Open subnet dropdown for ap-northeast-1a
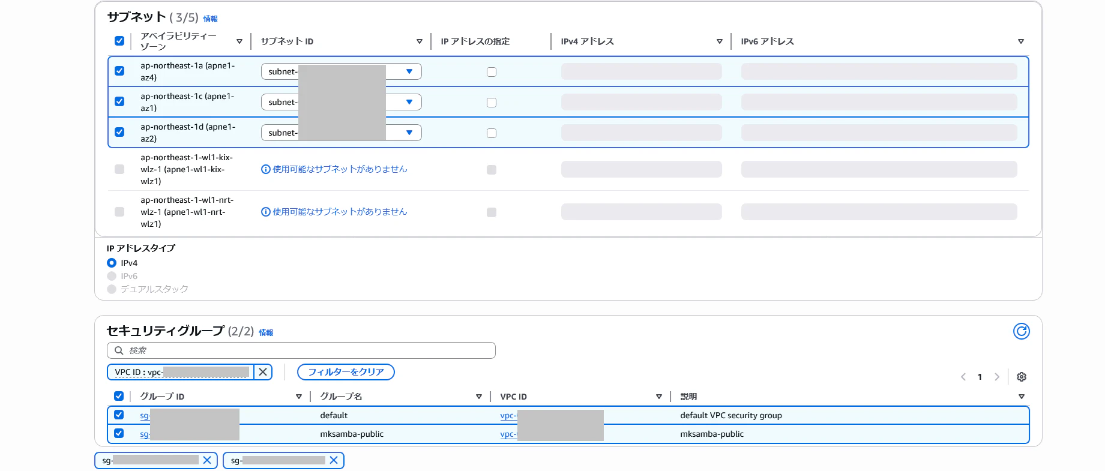1105x471 pixels. click(342, 71)
